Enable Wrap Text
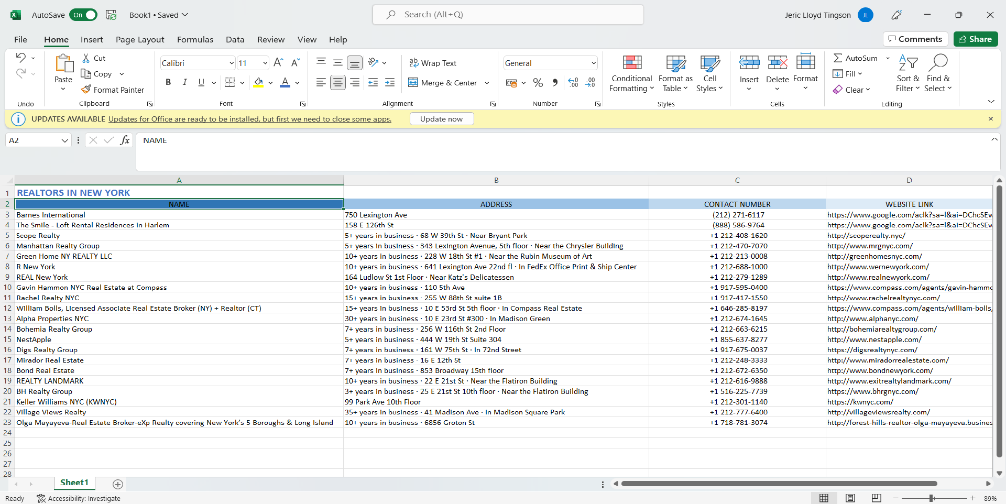 [x=433, y=63]
